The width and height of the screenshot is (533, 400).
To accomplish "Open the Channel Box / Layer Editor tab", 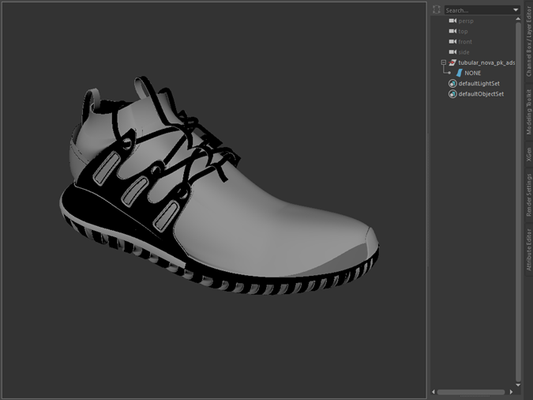I will 528,41.
